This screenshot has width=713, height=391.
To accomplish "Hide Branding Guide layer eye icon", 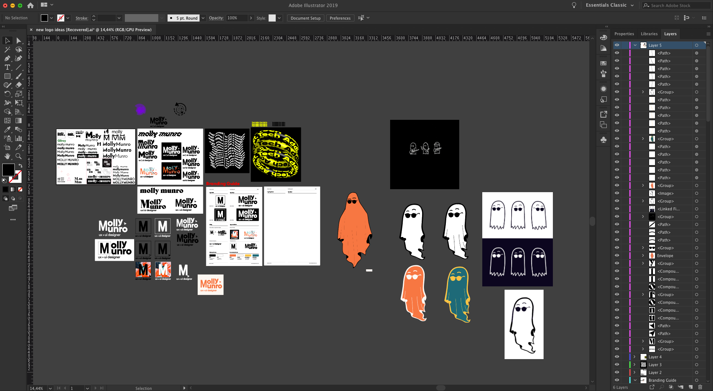I will pyautogui.click(x=617, y=380).
